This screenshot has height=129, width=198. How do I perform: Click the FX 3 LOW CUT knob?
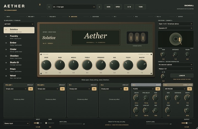tap(146, 110)
